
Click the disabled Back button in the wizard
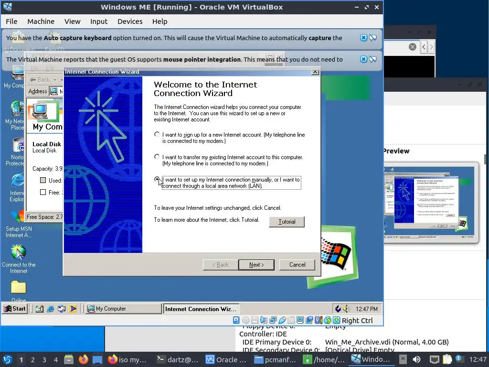pos(221,265)
